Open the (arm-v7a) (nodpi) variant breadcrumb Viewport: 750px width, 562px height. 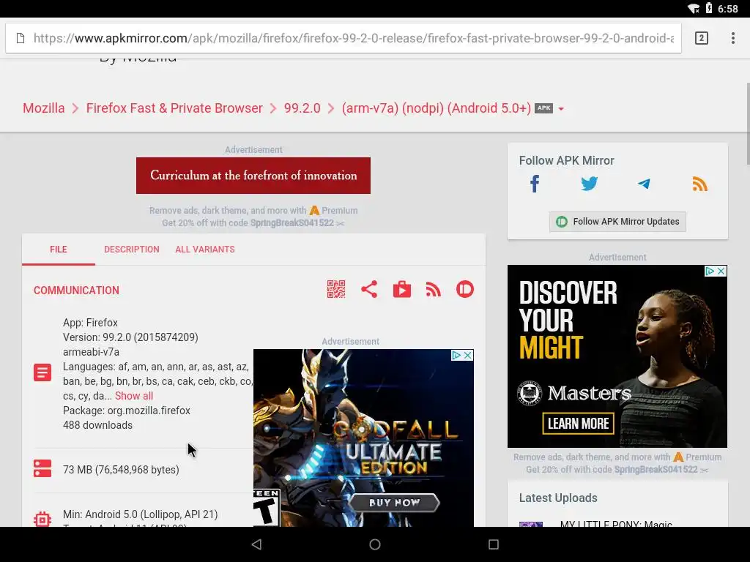[437, 108]
